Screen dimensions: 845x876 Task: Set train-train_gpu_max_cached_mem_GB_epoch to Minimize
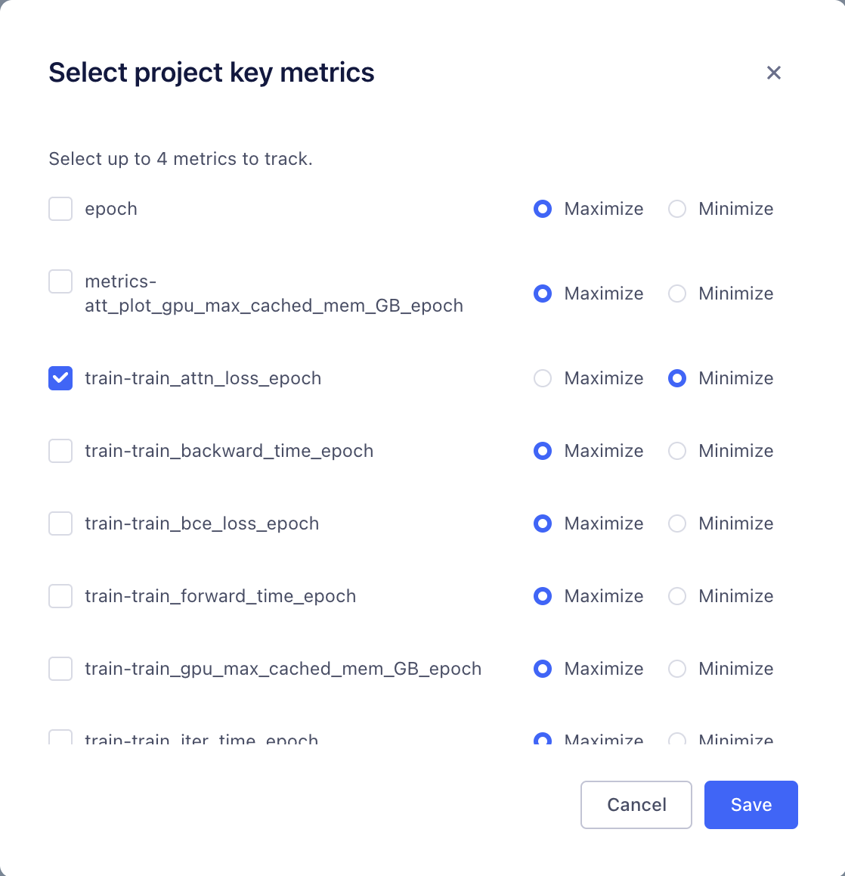pos(677,669)
